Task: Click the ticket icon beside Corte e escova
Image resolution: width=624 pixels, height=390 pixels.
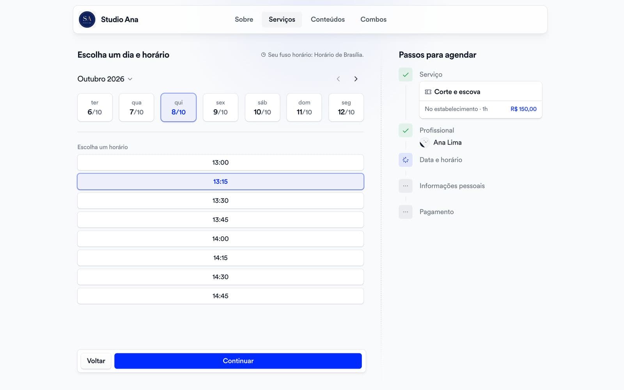Action: click(428, 92)
